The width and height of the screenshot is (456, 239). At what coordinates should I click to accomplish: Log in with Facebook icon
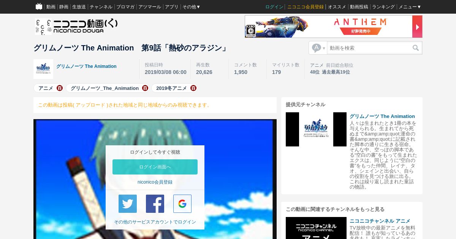155,204
